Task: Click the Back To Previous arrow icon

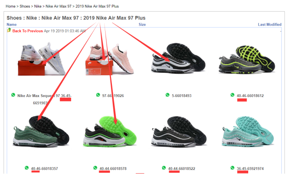Action: pos(9,30)
